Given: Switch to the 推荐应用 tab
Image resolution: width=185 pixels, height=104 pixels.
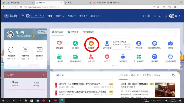Looking at the screenshot, I should pyautogui.click(x=73, y=32).
